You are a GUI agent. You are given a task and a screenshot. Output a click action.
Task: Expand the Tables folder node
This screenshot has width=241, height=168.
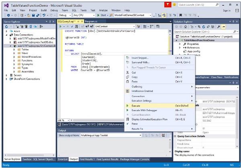click(14, 50)
